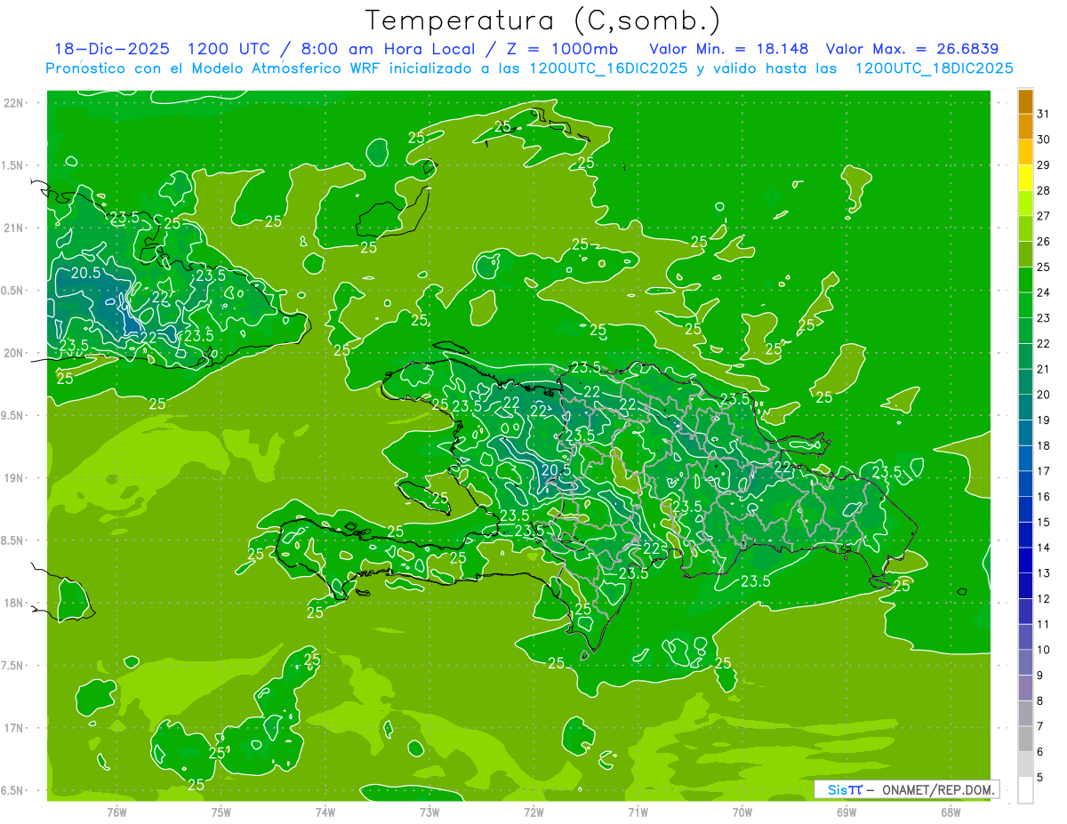Select the 17N latitude axis label
Image resolution: width=1067 pixels, height=824 pixels.
tap(13, 728)
